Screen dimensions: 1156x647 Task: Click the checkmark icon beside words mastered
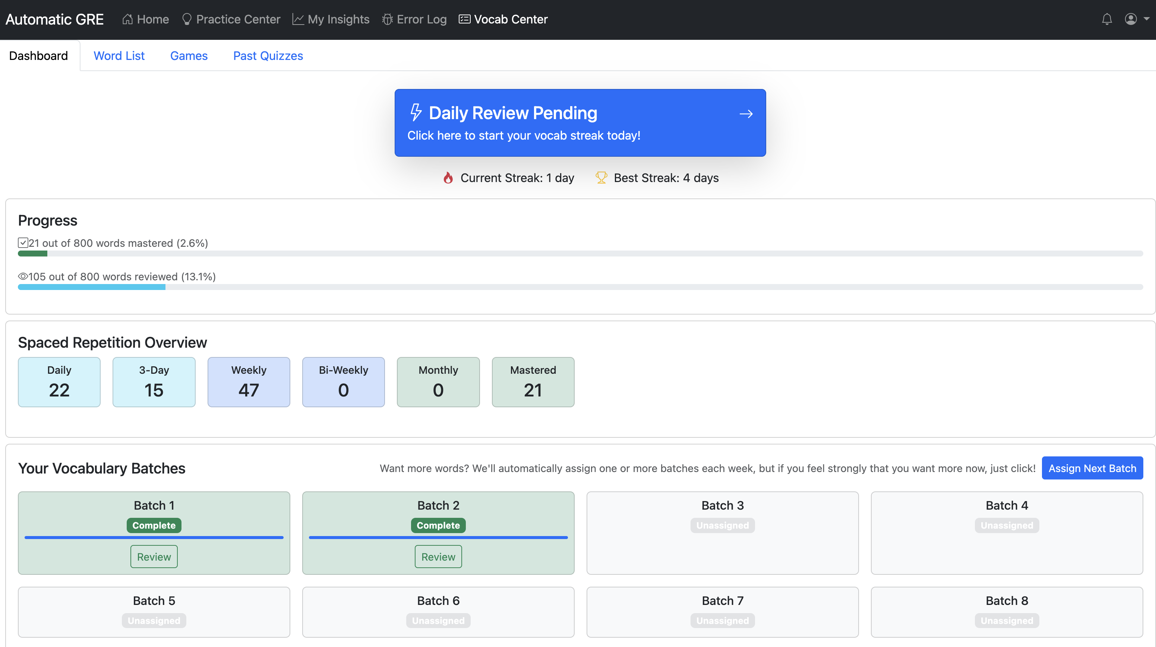point(23,243)
